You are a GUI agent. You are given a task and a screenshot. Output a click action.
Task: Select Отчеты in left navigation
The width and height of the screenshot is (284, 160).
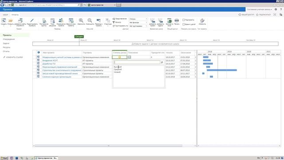pyautogui.click(x=6, y=52)
